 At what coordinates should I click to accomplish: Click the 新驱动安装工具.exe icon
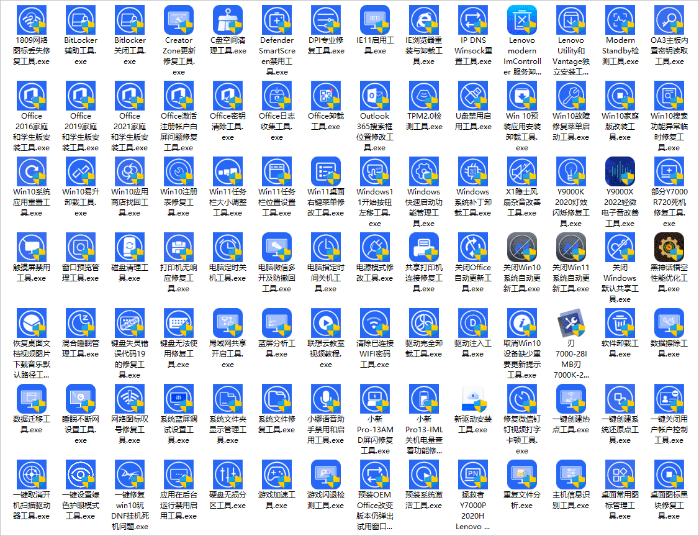(473, 399)
